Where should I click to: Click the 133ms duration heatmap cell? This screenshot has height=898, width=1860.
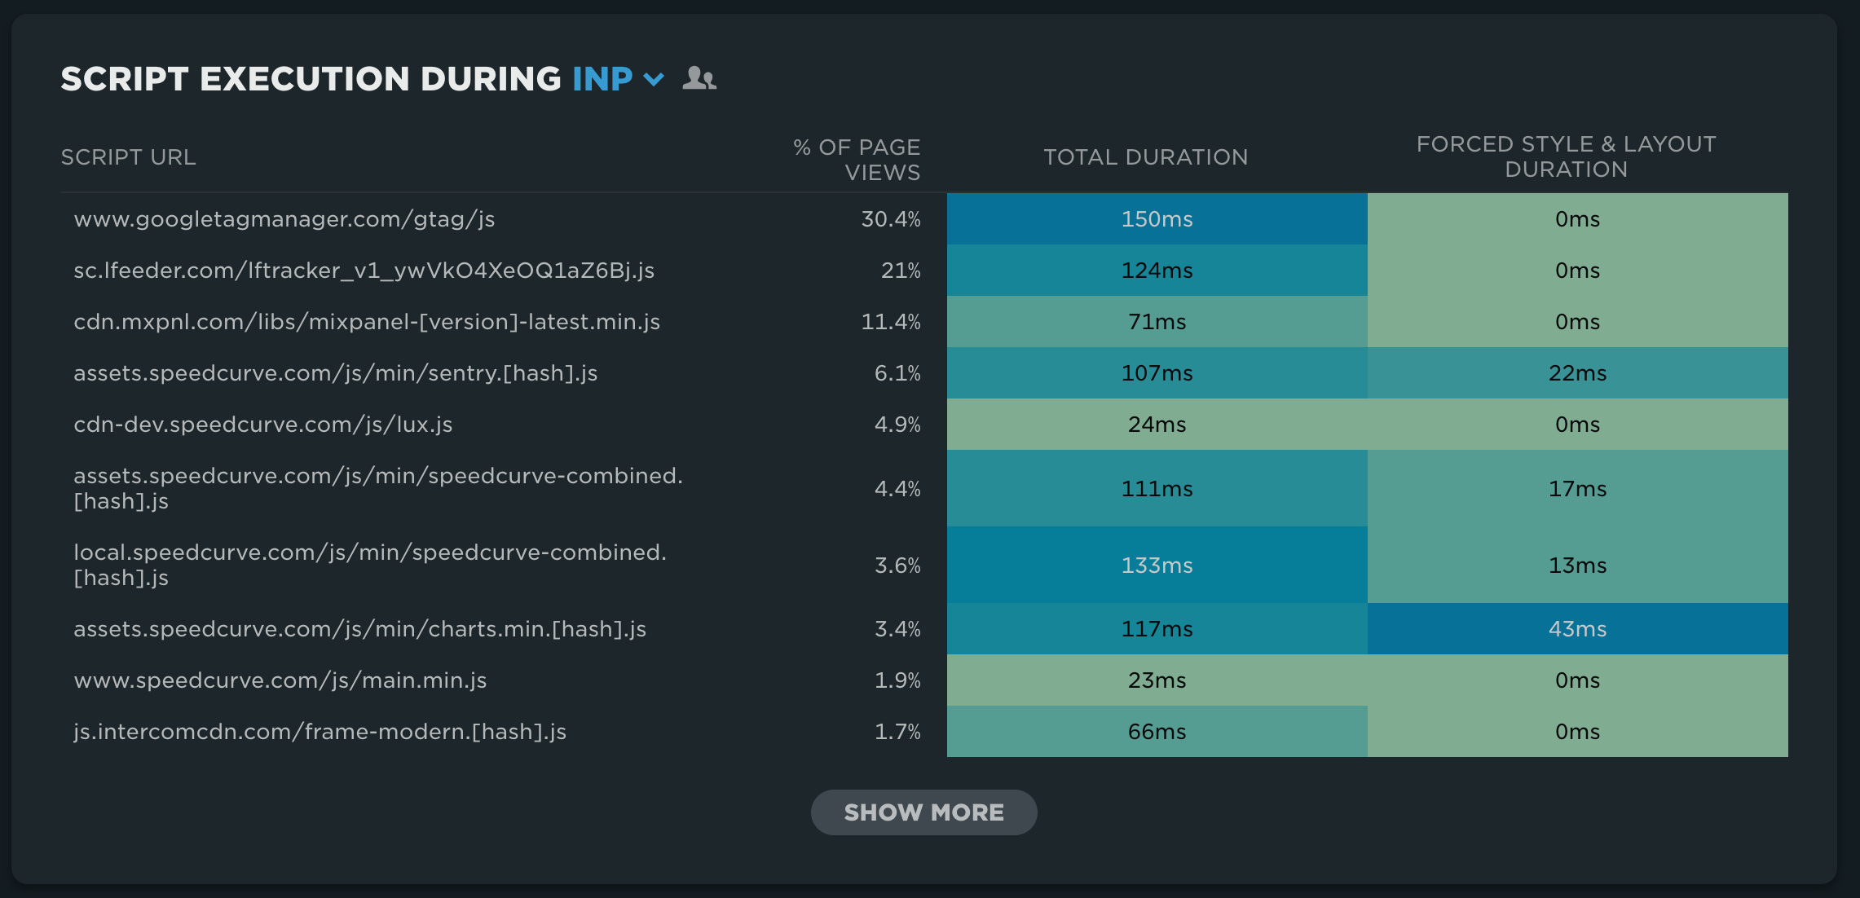point(1157,566)
